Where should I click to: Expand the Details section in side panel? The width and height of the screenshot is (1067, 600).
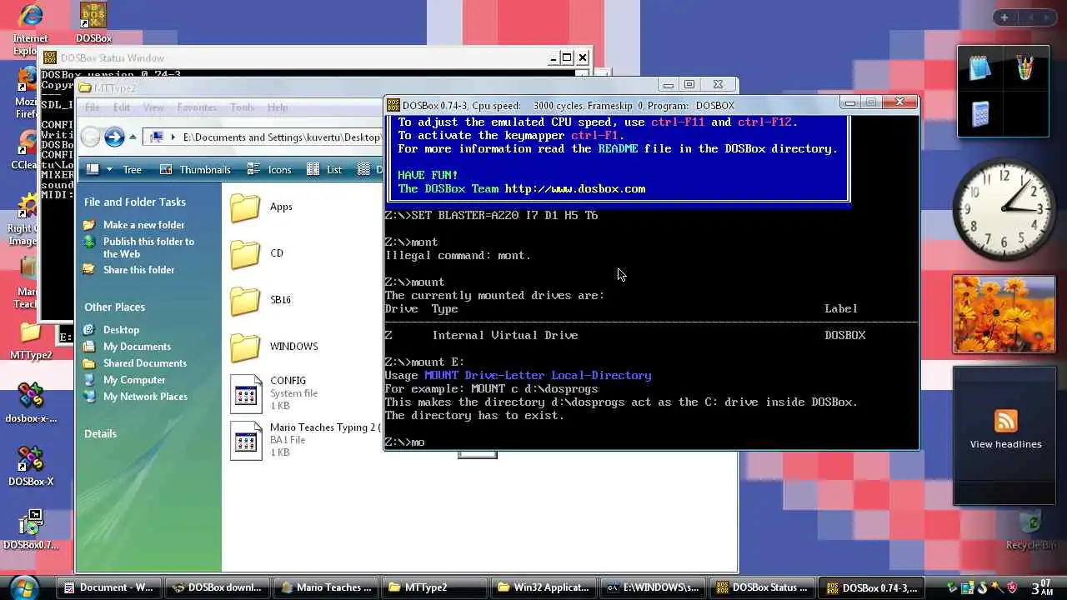[x=100, y=433]
